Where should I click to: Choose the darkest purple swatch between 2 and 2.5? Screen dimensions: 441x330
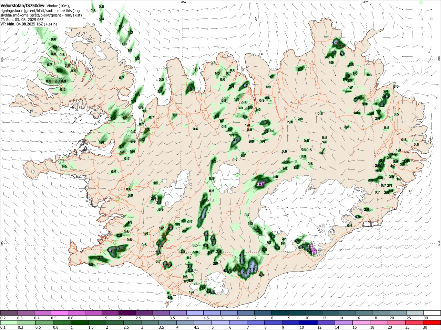pyautogui.click(x=127, y=313)
